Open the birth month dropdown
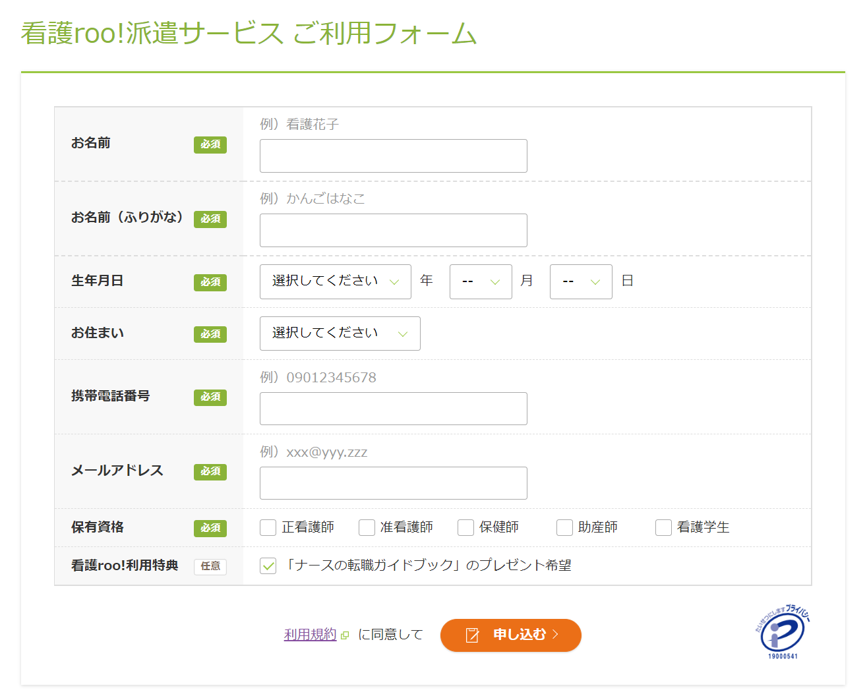867x698 pixels. 481,281
